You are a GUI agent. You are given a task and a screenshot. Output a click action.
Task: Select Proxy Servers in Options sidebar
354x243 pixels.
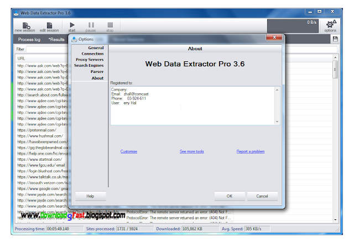[90, 60]
